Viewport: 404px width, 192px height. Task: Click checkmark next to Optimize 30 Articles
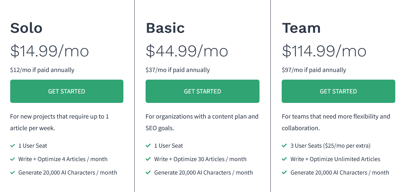148,159
